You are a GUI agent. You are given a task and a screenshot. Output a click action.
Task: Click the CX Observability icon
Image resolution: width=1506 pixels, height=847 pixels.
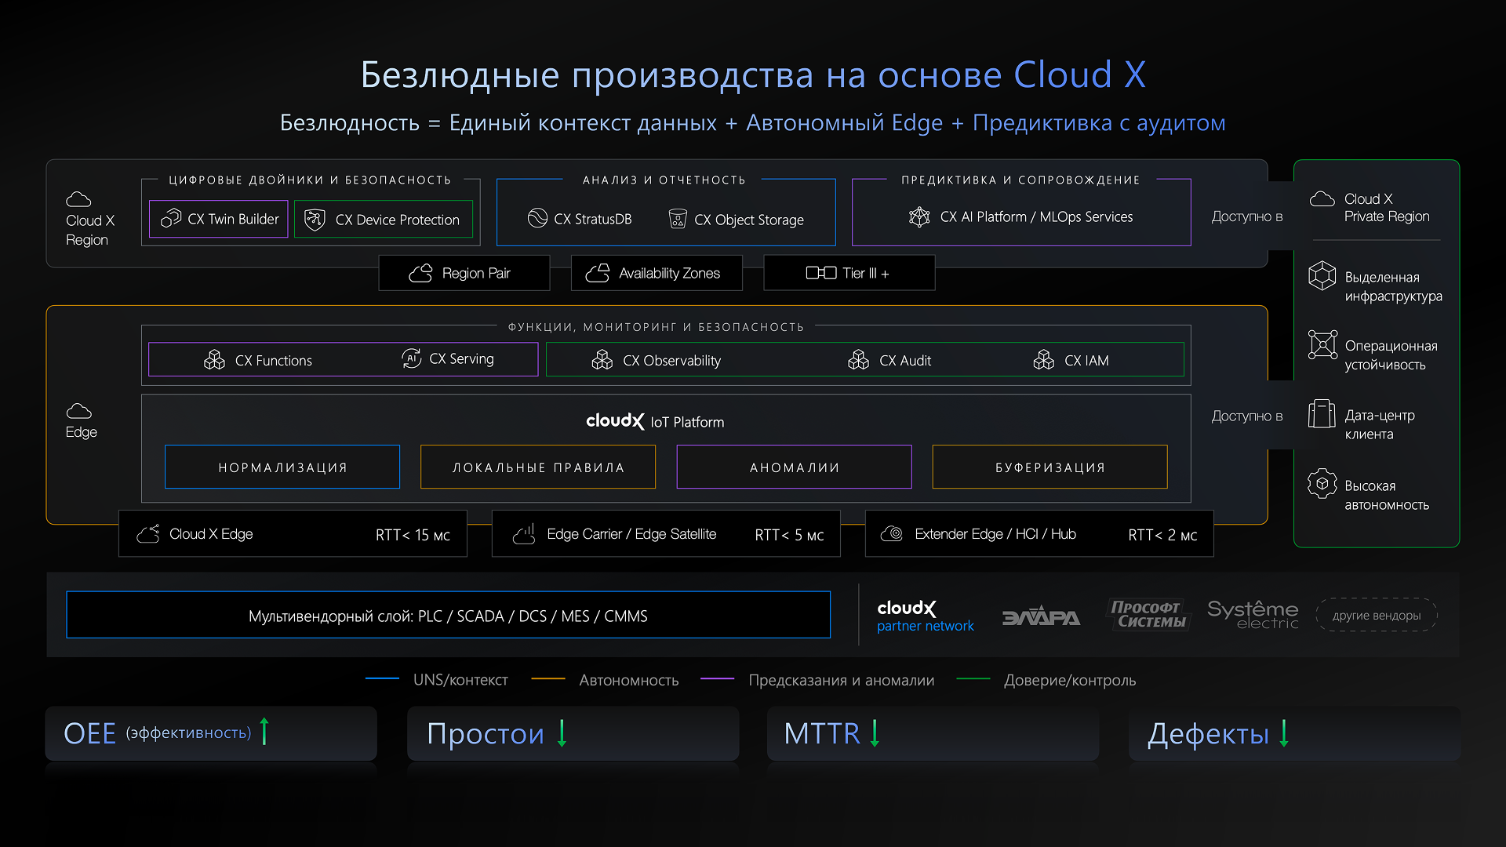pos(602,360)
